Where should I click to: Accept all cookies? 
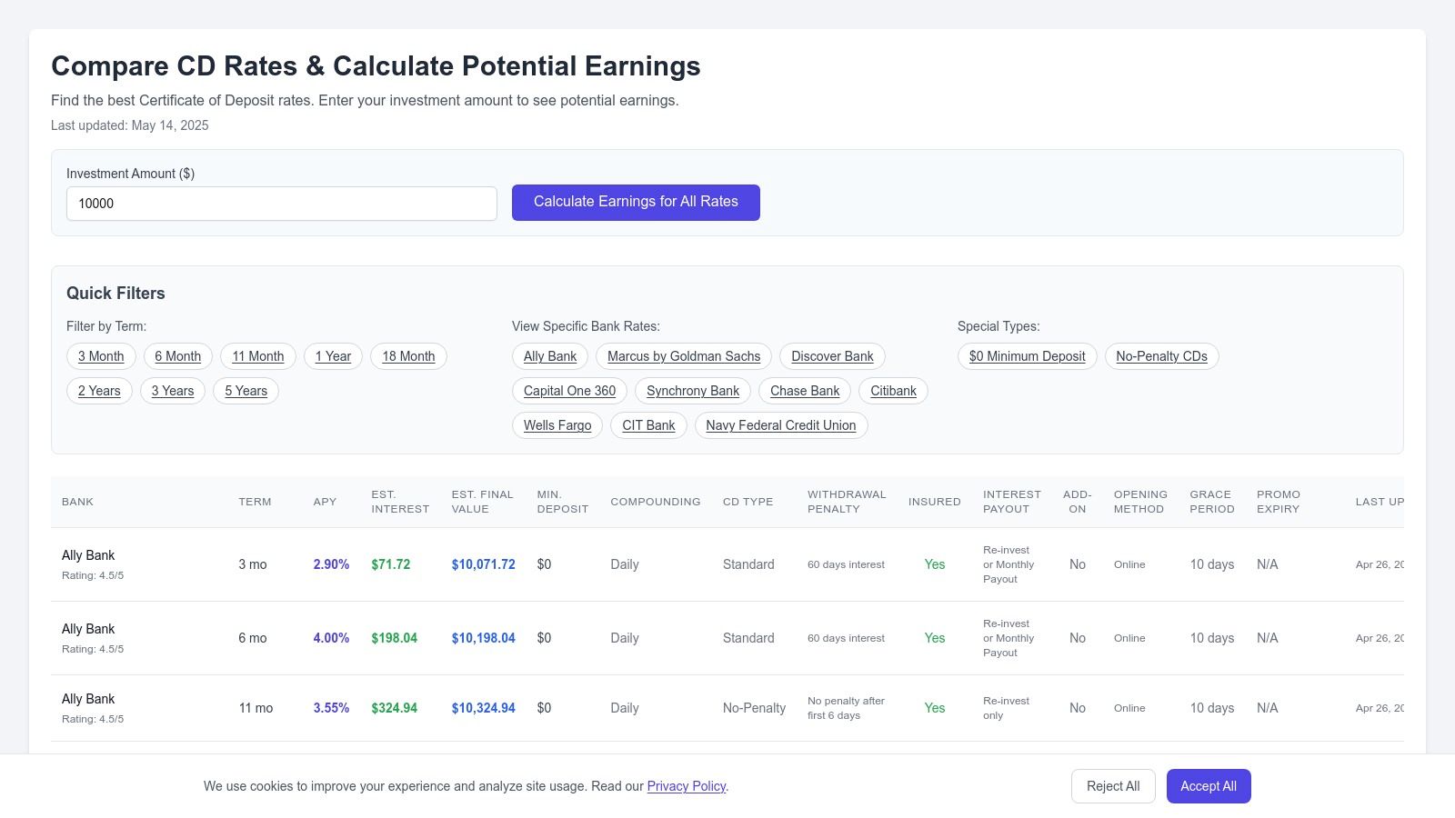[1209, 786]
